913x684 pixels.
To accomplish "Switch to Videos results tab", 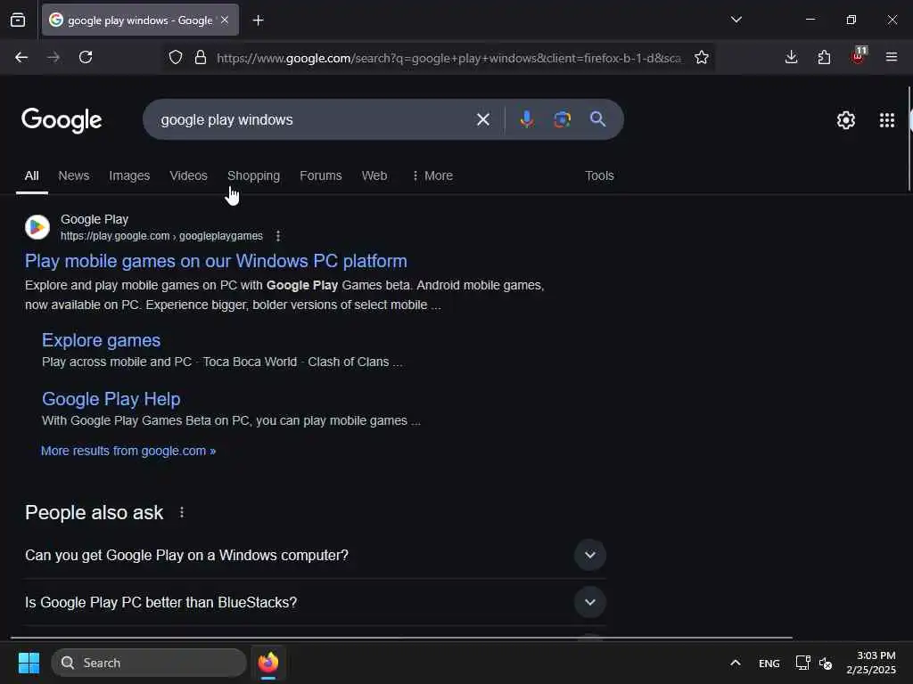I will pos(188,175).
